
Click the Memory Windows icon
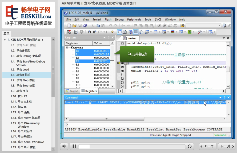pyautogui.click(x=155, y=32)
